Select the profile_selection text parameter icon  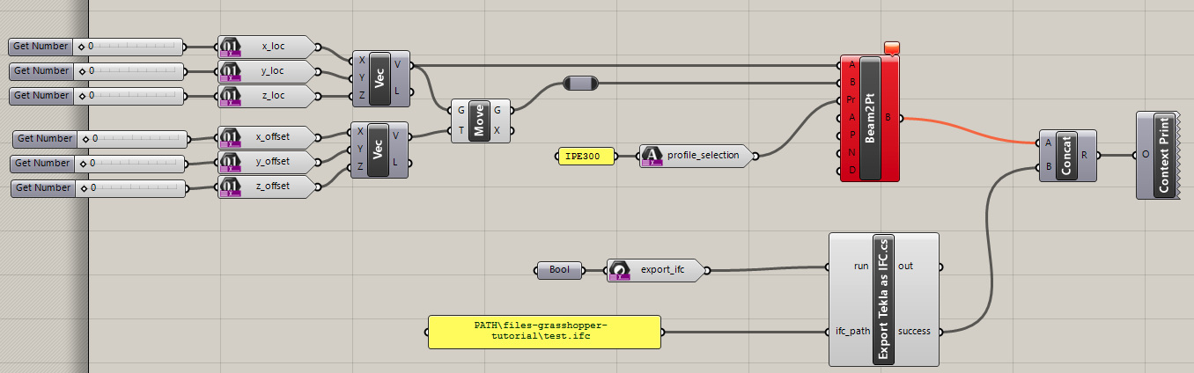tap(652, 157)
